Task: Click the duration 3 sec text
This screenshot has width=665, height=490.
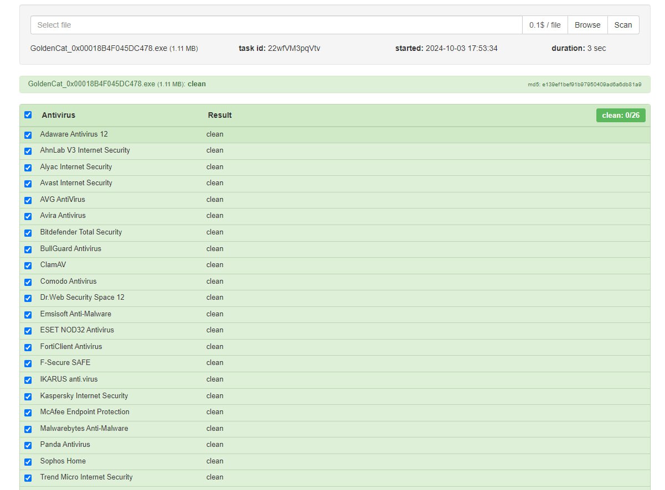Action: (x=579, y=48)
